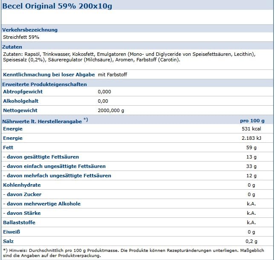
Task: Click the davon Zucker label
Action: (x=22, y=194)
